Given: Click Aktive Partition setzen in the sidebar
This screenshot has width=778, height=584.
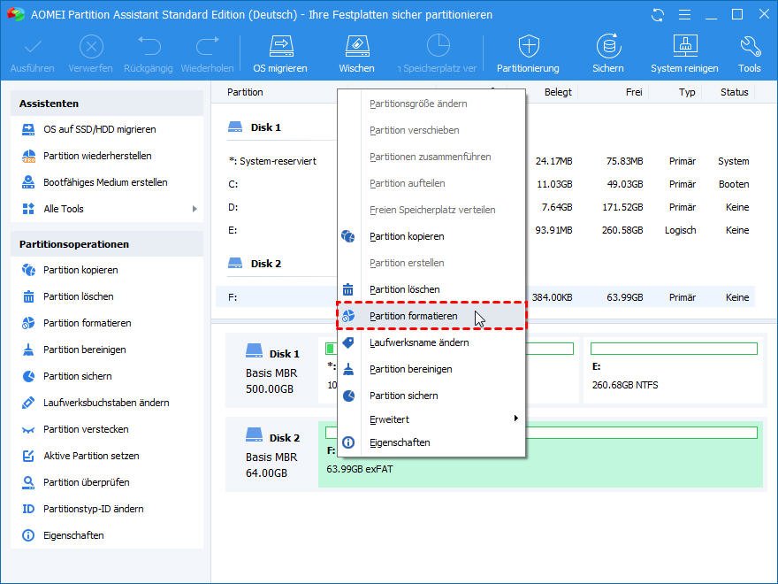Looking at the screenshot, I should click(107, 456).
